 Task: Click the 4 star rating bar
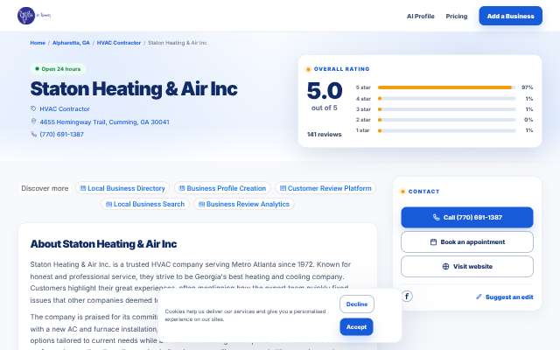point(446,99)
